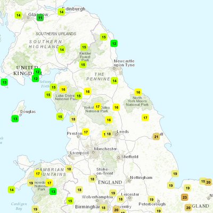This screenshot has height=213, width=213.
Task: Select the Sheffield city dot
Action: tap(119, 158)
